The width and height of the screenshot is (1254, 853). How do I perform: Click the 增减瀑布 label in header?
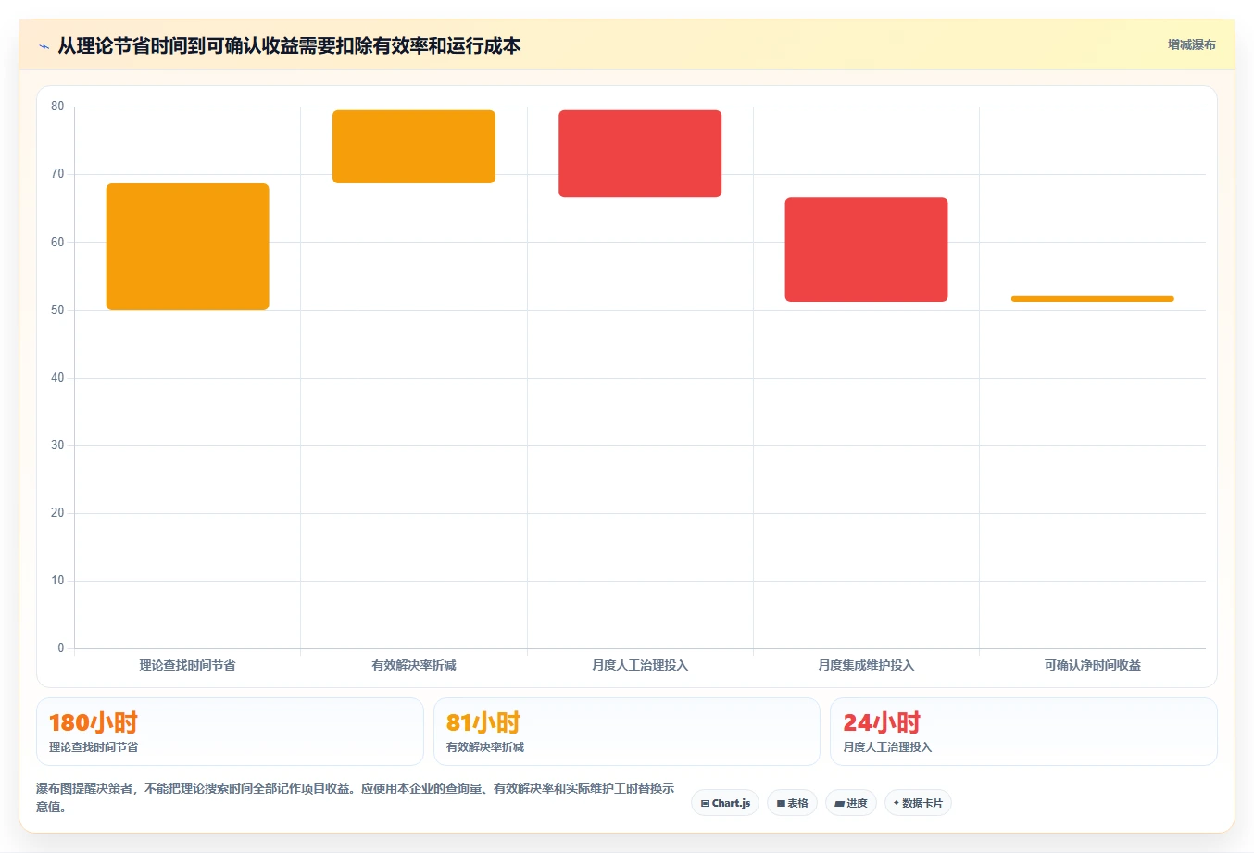click(x=1191, y=44)
